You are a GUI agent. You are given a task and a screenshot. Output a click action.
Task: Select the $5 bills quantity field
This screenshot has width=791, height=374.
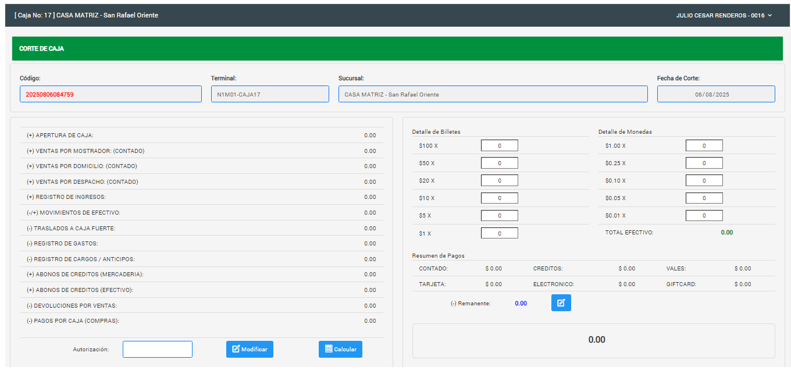pyautogui.click(x=499, y=216)
